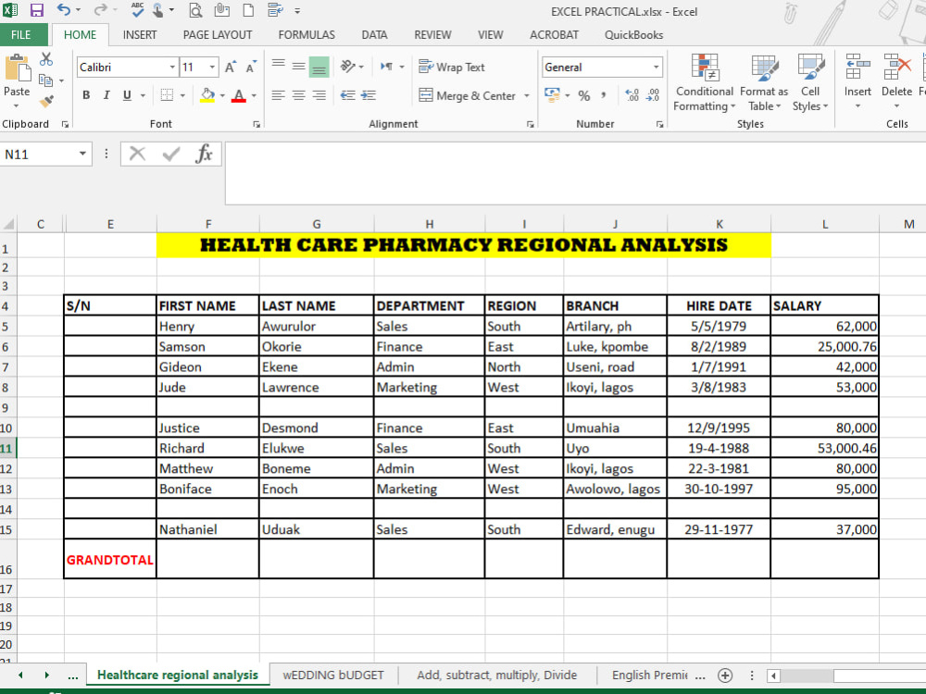Switch to FORMULAS tab

click(307, 35)
